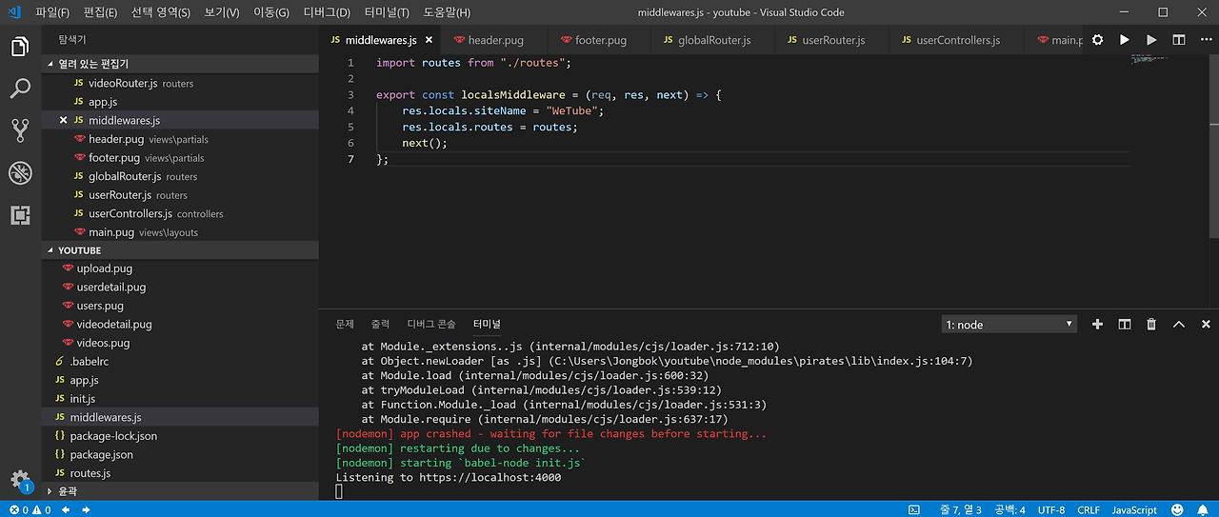Viewport: 1219px width, 517px height.
Task: Maximize the panel with up chevron
Action: [1179, 325]
